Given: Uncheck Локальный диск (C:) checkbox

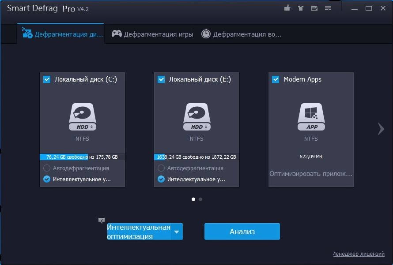Looking at the screenshot, I should (x=47, y=79).
